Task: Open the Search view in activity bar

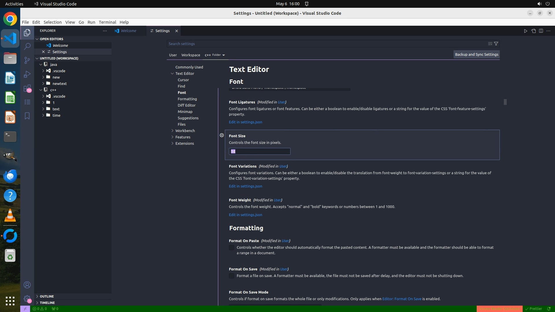Action: (27, 46)
